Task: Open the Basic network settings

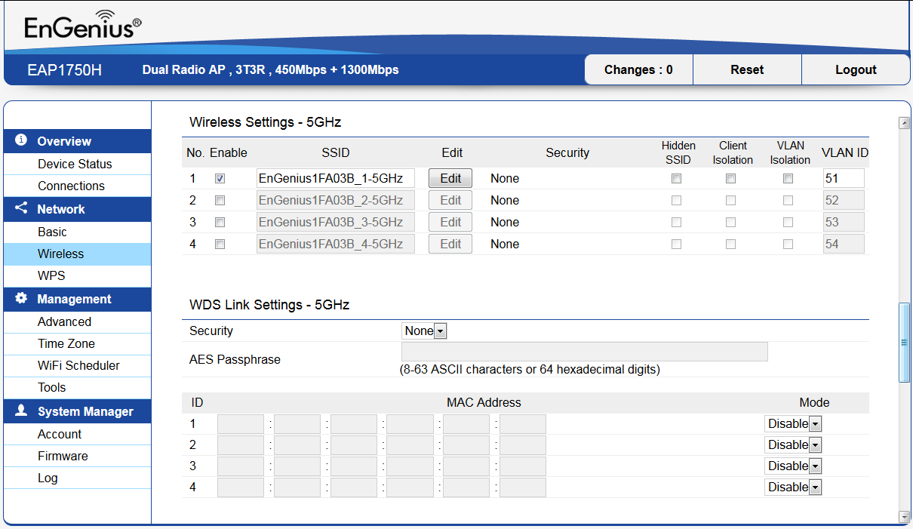Action: pyautogui.click(x=52, y=232)
